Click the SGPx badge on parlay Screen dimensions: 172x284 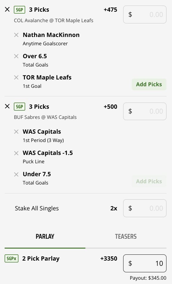click(x=12, y=258)
